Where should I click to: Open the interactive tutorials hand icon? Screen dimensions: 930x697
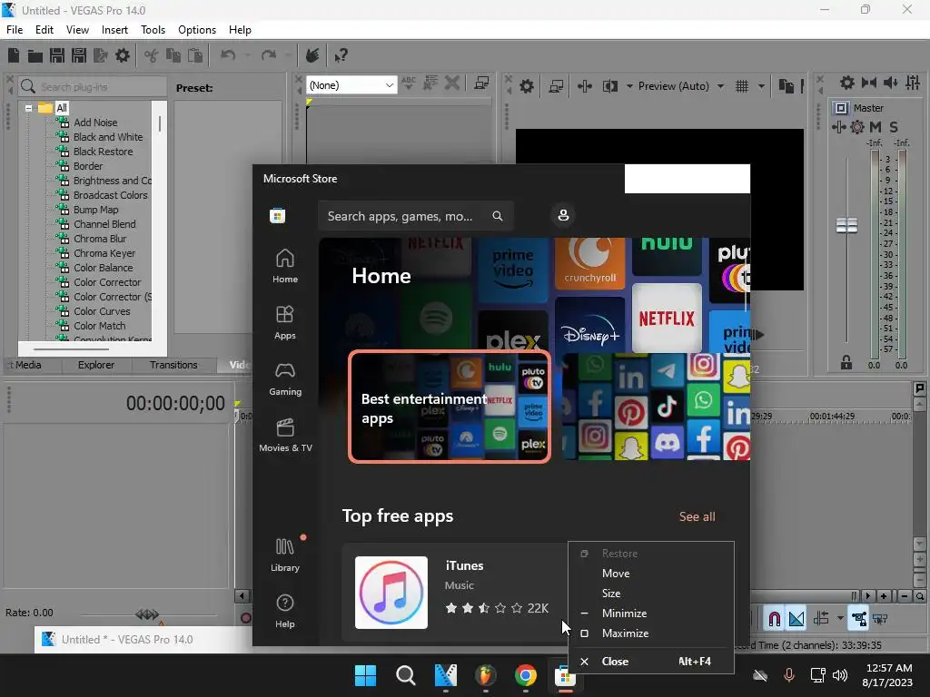tap(312, 55)
